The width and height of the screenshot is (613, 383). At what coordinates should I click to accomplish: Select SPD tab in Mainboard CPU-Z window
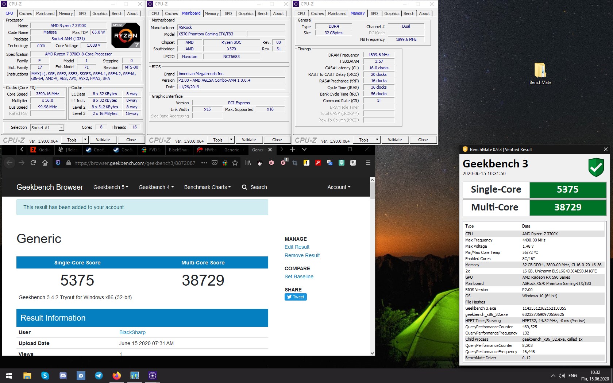[228, 13]
